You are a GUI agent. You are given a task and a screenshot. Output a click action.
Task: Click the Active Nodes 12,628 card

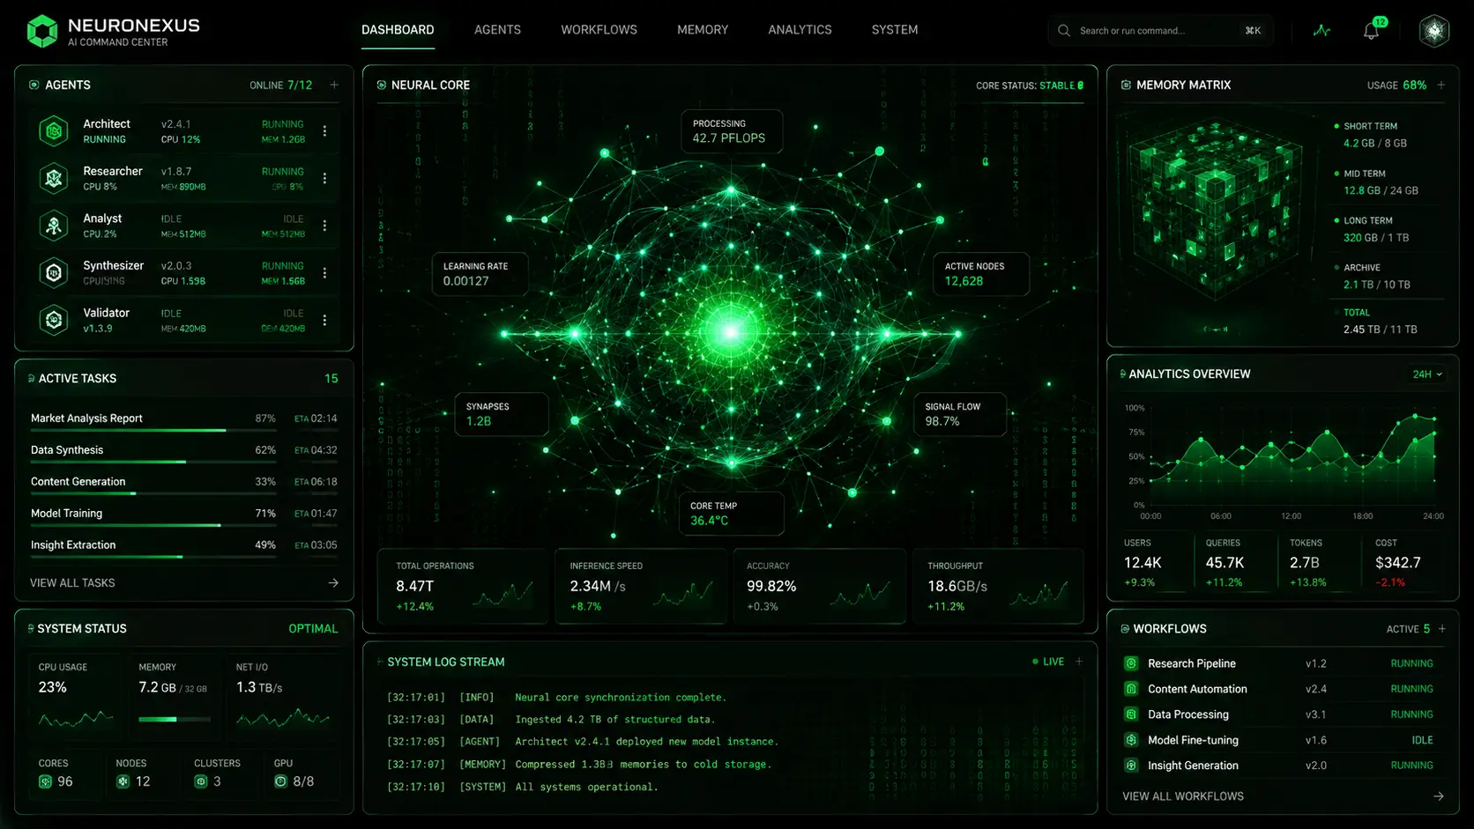(981, 274)
